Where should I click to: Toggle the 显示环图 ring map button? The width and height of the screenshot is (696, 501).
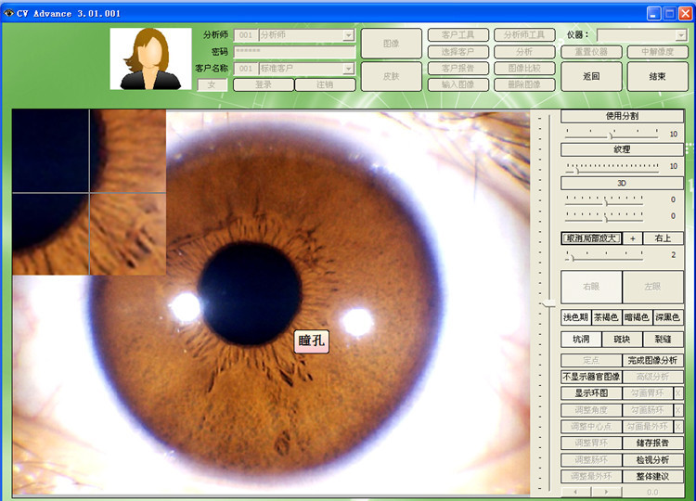coord(591,393)
